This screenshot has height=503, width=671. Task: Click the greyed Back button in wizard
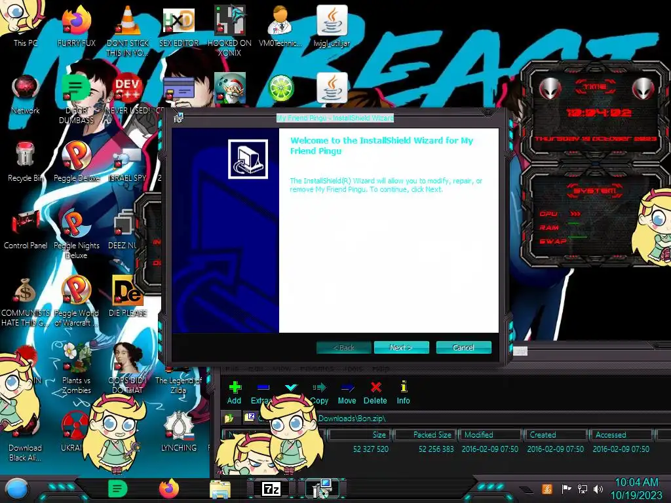coord(343,347)
